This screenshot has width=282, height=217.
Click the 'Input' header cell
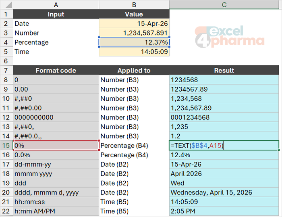(x=56, y=14)
